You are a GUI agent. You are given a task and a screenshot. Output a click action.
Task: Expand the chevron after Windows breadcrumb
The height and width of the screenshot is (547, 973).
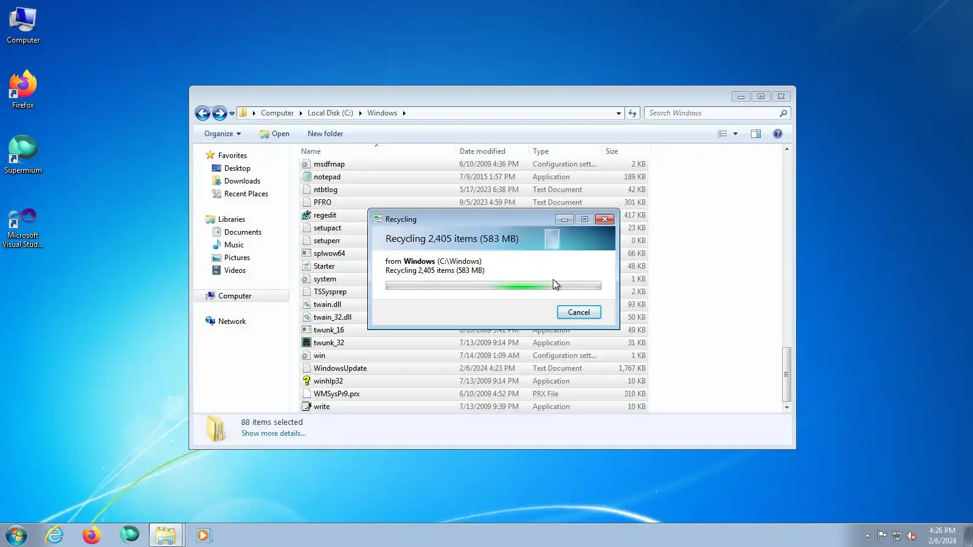(404, 113)
